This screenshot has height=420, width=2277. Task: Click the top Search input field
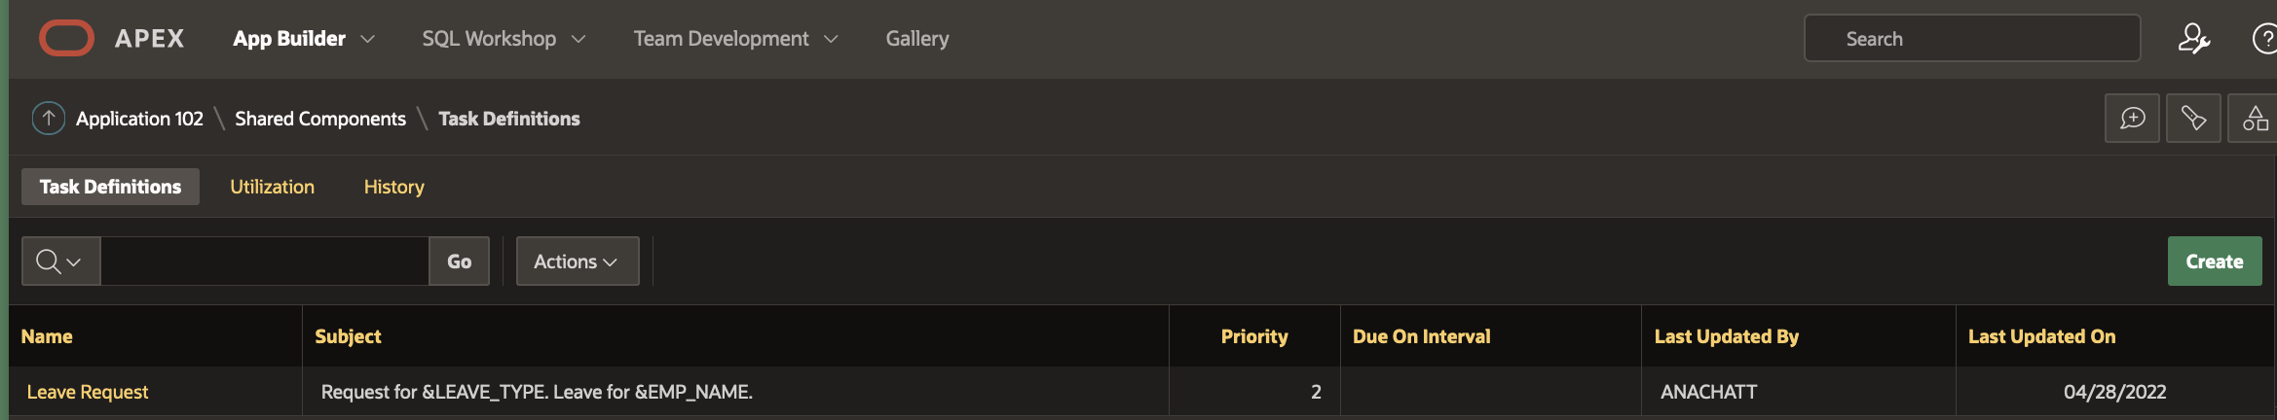click(x=1972, y=39)
